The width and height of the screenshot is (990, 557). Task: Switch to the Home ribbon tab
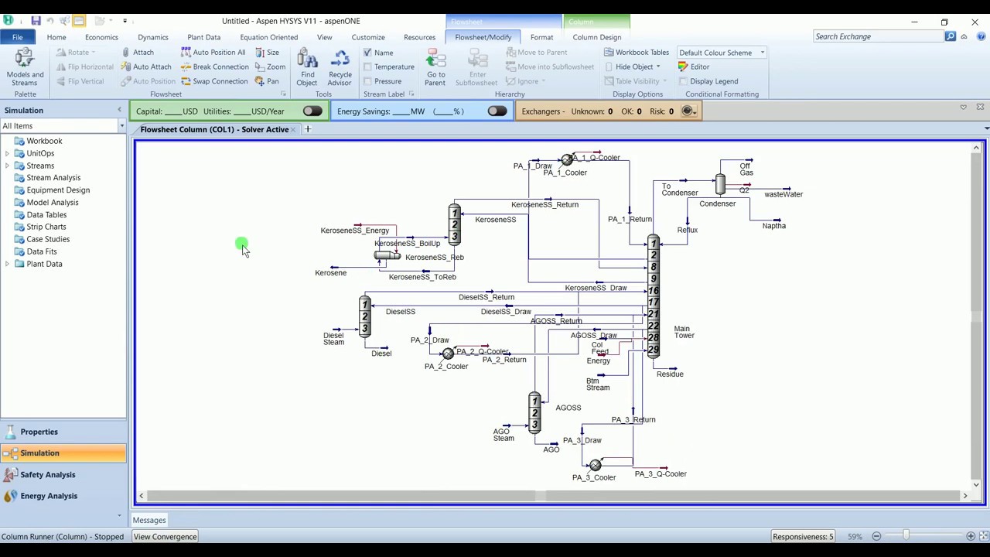point(56,37)
